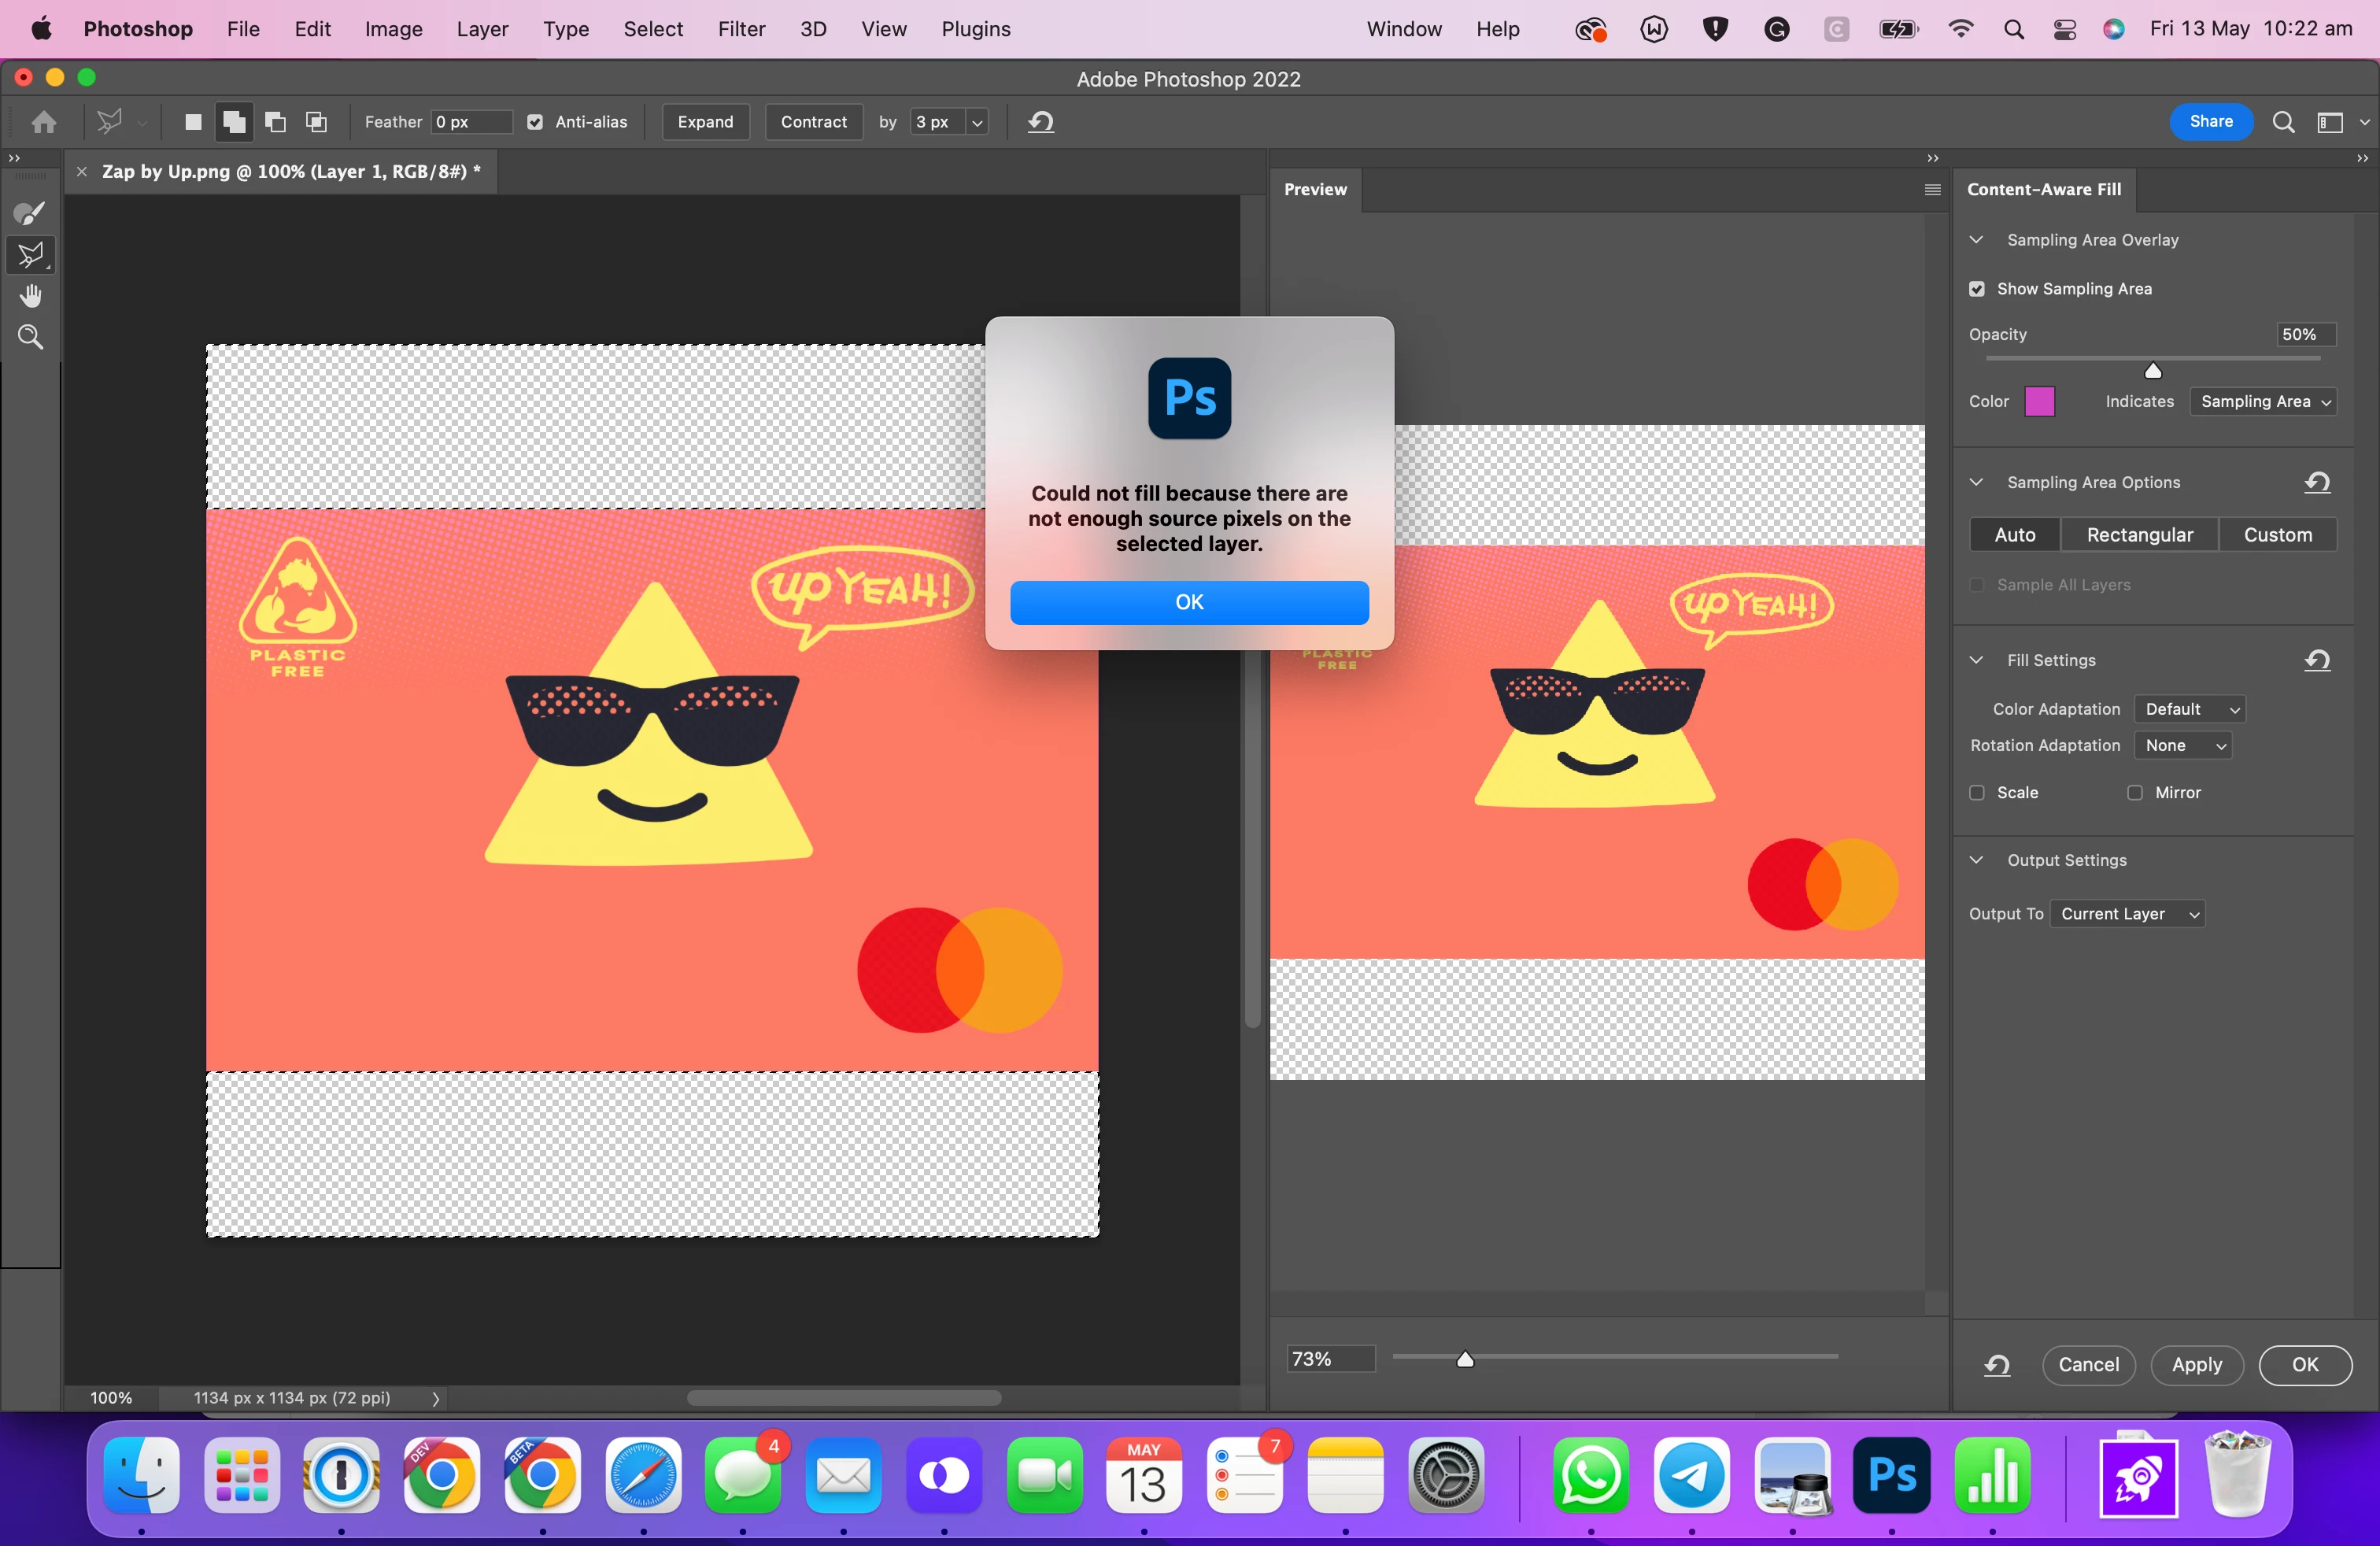Click the Add to selection mode icon
The width and height of the screenshot is (2380, 1546).
(234, 122)
